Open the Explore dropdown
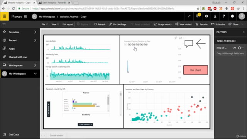247x139 pixels. [84, 24]
